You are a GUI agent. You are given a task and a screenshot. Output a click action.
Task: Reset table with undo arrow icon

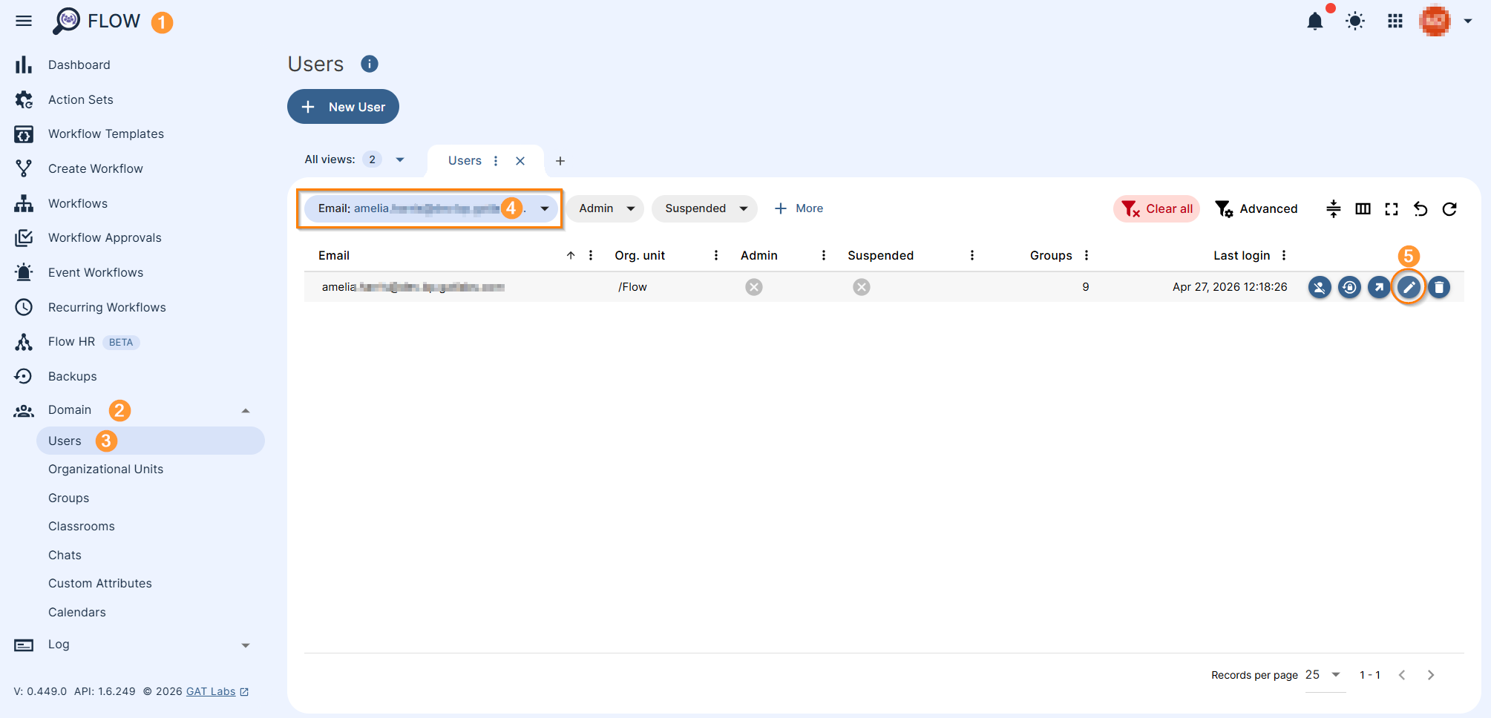tap(1420, 209)
